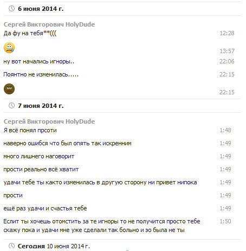Click message 'Да фу на тебя**((('
The height and width of the screenshot is (251, 246).
pyautogui.click(x=30, y=33)
